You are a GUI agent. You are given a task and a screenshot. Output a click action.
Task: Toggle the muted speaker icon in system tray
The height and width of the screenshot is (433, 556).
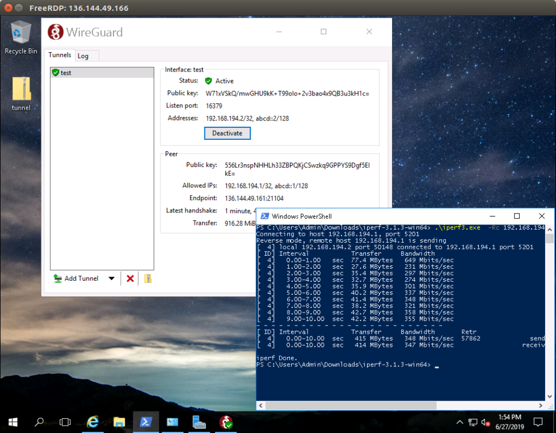pos(485,422)
